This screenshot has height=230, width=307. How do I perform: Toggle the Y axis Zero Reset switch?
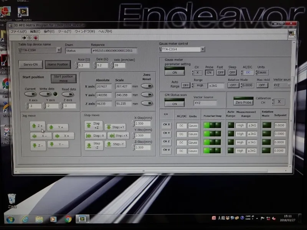click(x=147, y=95)
